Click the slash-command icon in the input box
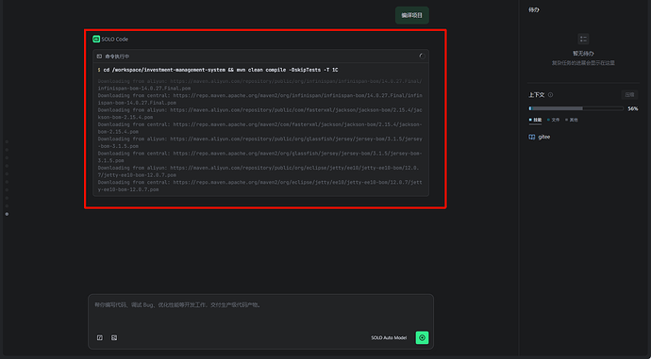This screenshot has height=359, width=651. point(100,337)
